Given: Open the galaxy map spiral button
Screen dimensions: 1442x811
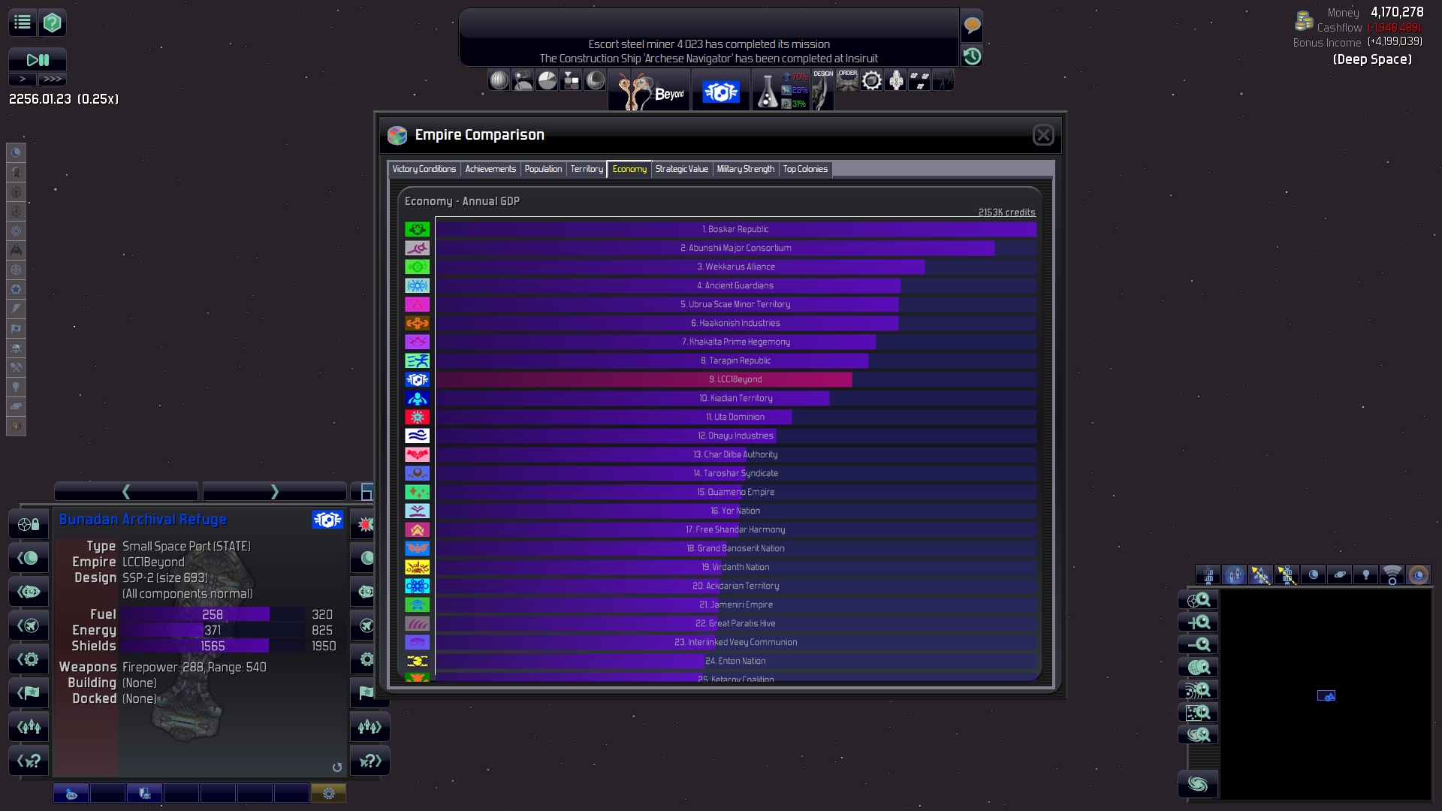Looking at the screenshot, I should (x=1198, y=785).
